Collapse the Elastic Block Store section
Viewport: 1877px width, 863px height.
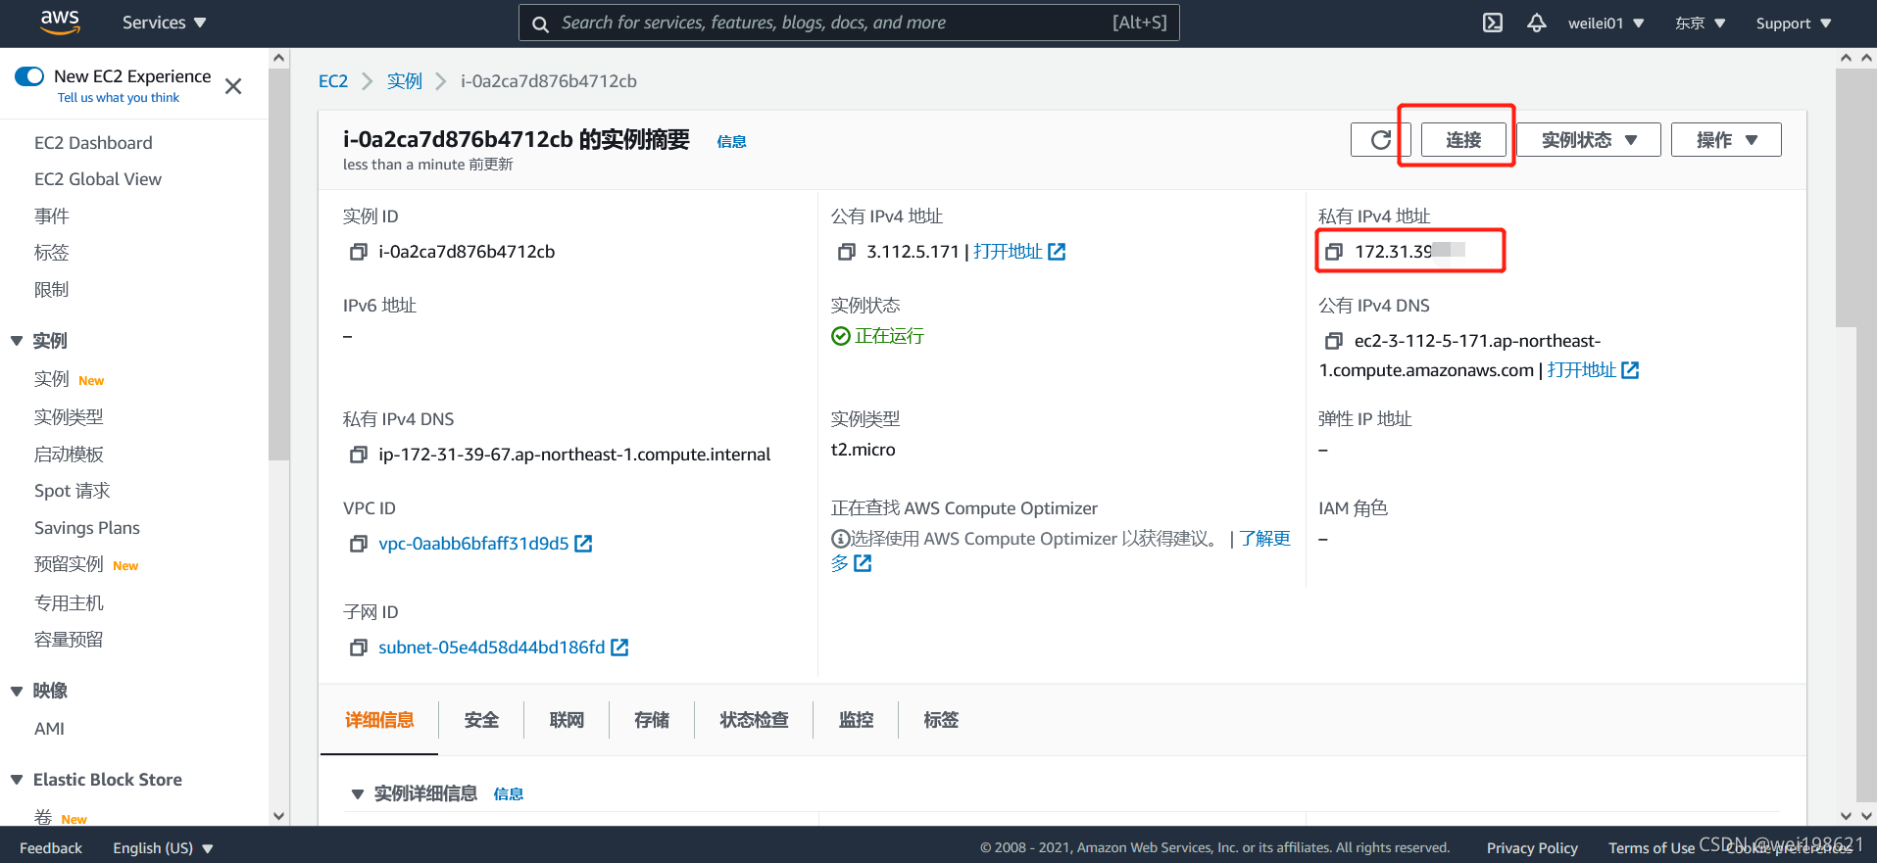[17, 780]
